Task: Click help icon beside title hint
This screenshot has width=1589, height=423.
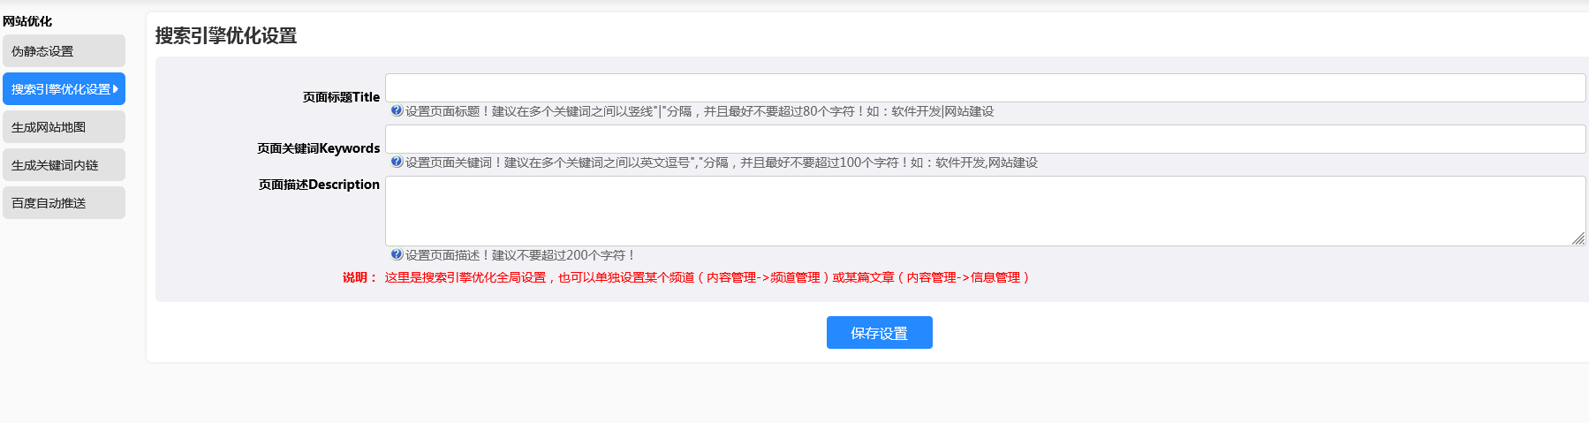Action: (x=397, y=110)
